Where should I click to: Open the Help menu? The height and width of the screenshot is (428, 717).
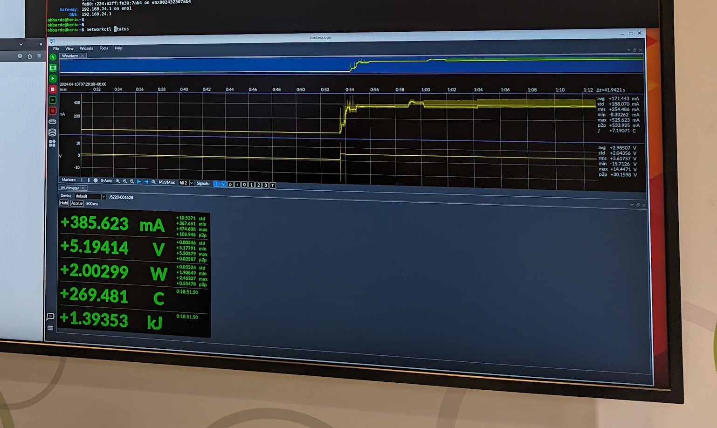point(118,48)
